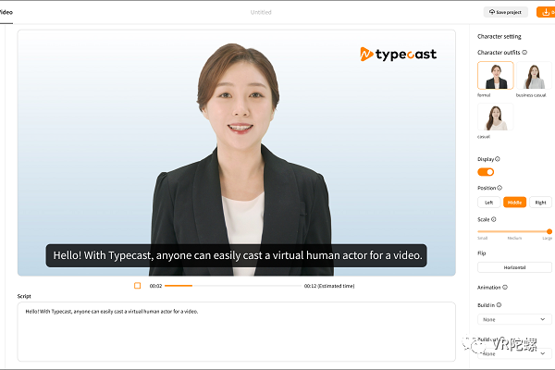555x370 pixels.
Task: Open the Video tab at top left
Action: (x=6, y=12)
